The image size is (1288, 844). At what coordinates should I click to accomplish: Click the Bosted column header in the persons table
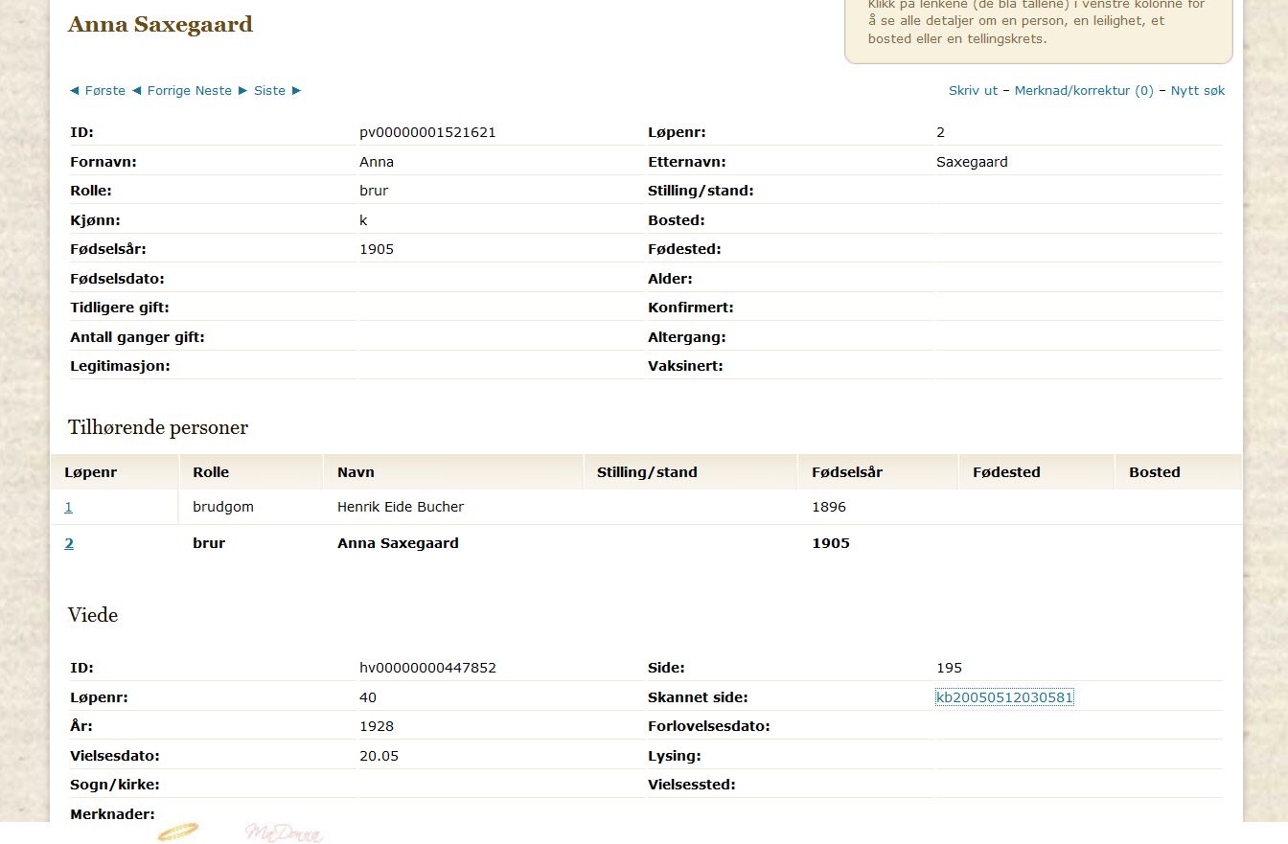1154,472
